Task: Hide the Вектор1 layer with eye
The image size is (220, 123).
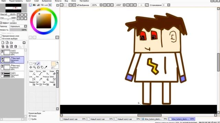Action: 2,66
